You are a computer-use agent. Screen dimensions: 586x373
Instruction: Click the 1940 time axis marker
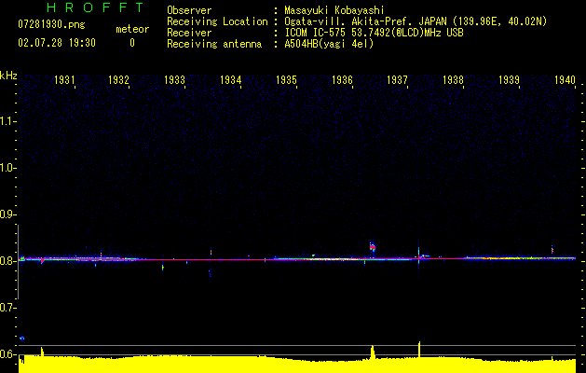(565, 80)
